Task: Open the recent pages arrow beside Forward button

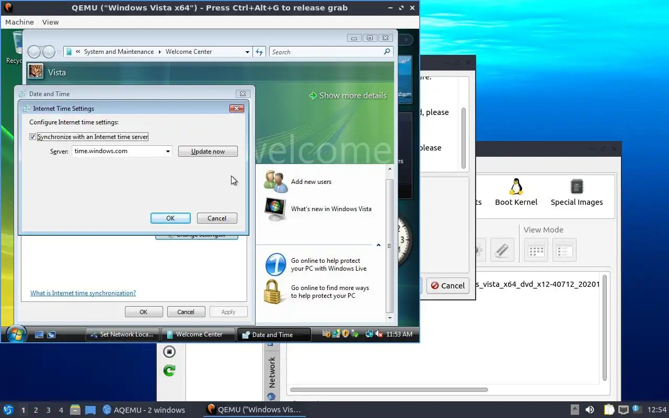Action: tap(59, 52)
